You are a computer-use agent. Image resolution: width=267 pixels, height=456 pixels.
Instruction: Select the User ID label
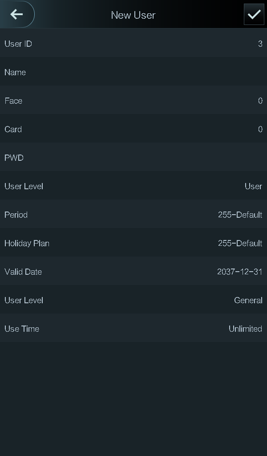(x=18, y=44)
